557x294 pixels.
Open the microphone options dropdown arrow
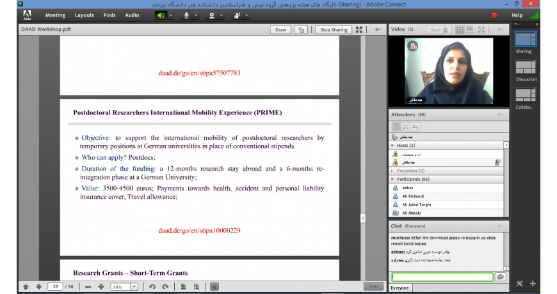click(196, 15)
